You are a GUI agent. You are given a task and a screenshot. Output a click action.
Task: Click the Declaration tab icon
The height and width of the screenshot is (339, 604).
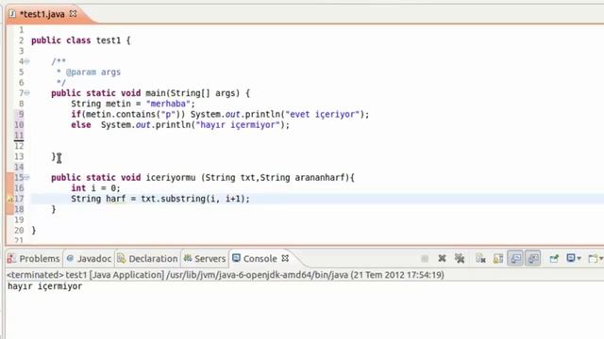pos(121,258)
